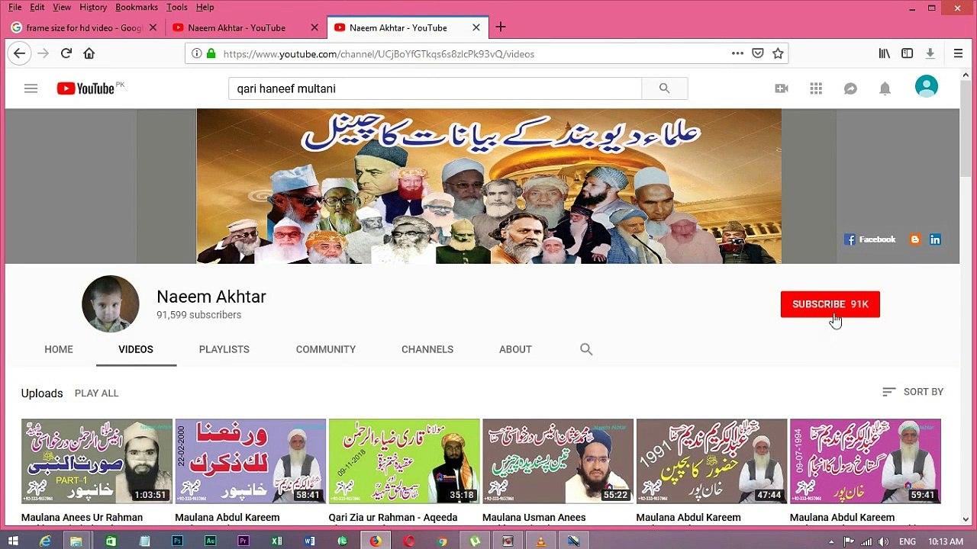This screenshot has height=549, width=977.
Task: Open the video thumbnail lasting 59:41
Action: 866,461
